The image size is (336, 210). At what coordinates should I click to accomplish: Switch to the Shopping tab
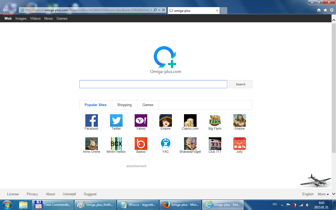(x=124, y=105)
